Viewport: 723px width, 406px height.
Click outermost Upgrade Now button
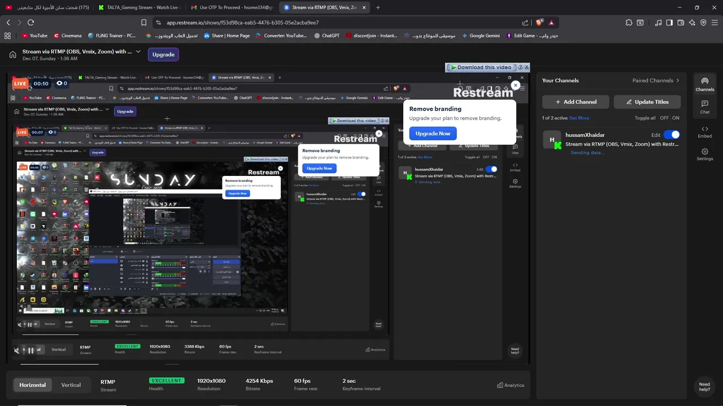[x=433, y=134]
